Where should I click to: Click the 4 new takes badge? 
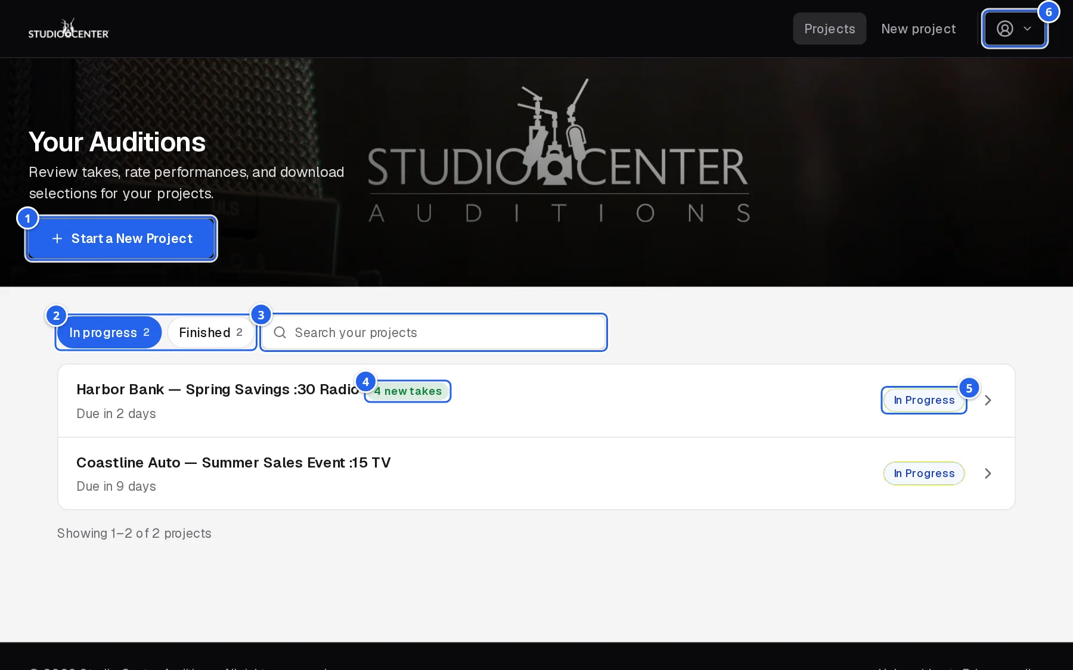coord(408,391)
